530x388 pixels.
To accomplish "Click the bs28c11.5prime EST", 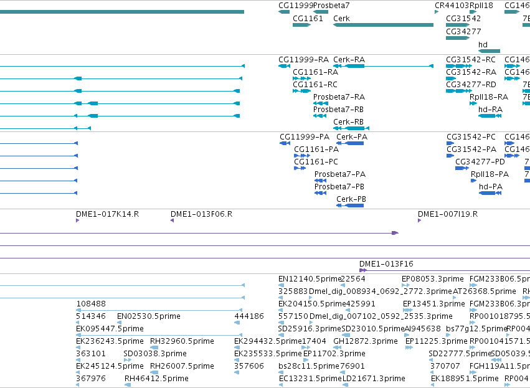I will click(x=280, y=372).
